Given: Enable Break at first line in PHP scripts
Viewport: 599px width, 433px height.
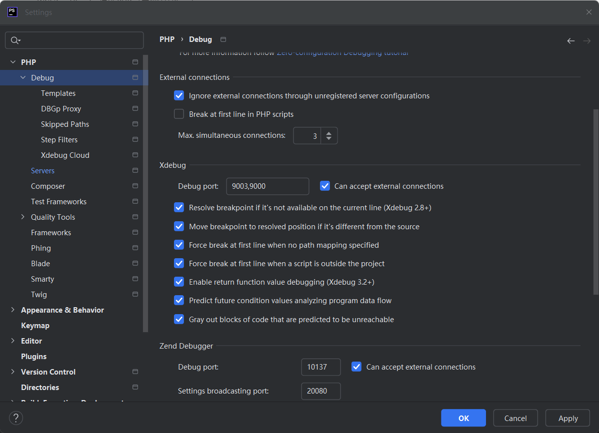Looking at the screenshot, I should 179,114.
